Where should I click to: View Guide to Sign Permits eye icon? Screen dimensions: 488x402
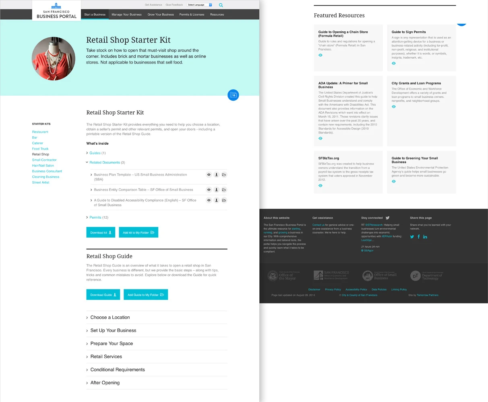[x=393, y=63]
